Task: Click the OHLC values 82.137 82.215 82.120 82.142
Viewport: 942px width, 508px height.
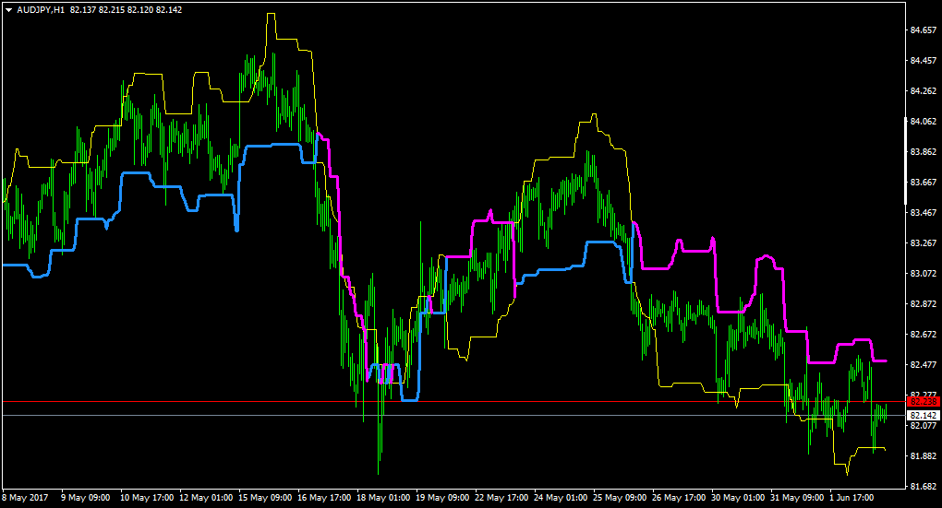Action: pos(126,10)
